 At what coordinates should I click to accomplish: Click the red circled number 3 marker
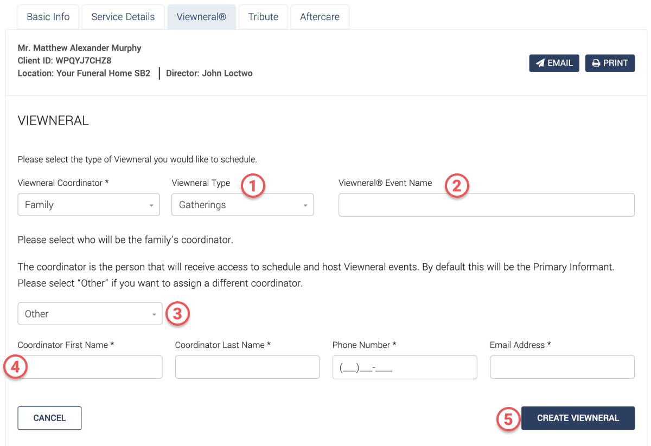(x=177, y=314)
